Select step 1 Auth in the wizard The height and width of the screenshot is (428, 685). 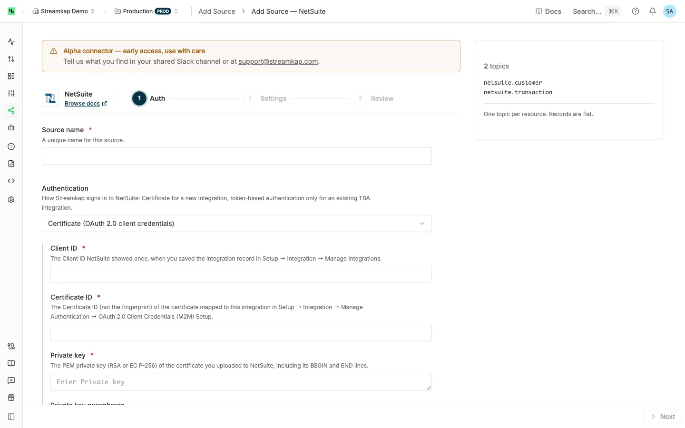149,98
